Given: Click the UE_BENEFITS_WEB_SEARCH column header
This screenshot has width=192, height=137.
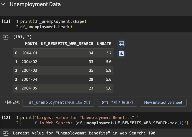Looking at the screenshot, I should (67, 44).
